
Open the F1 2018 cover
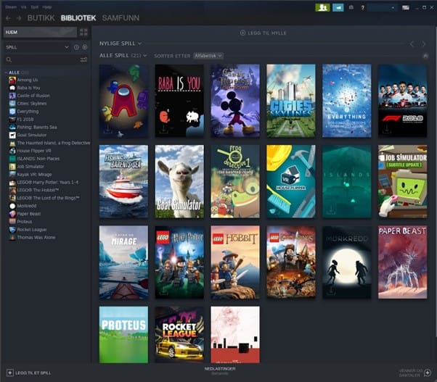coord(402,101)
